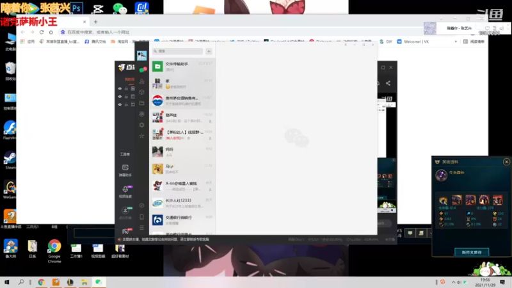This screenshot has height=288, width=512.
Task: Open Welcome | VK bookmark
Action: pyautogui.click(x=413, y=42)
